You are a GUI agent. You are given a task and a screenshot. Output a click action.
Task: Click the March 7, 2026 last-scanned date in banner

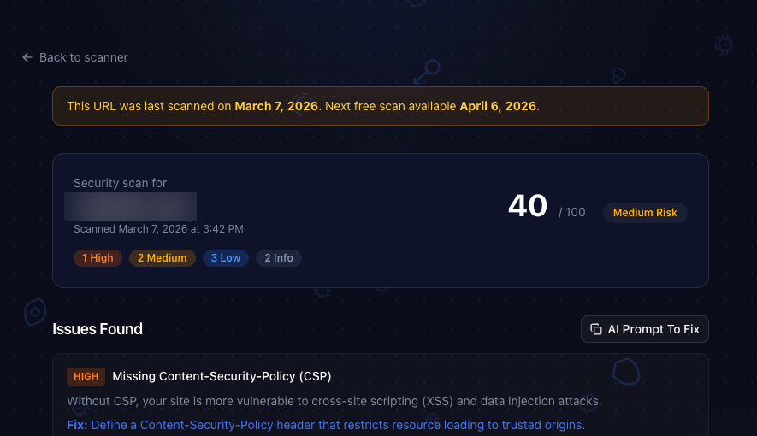click(x=276, y=107)
